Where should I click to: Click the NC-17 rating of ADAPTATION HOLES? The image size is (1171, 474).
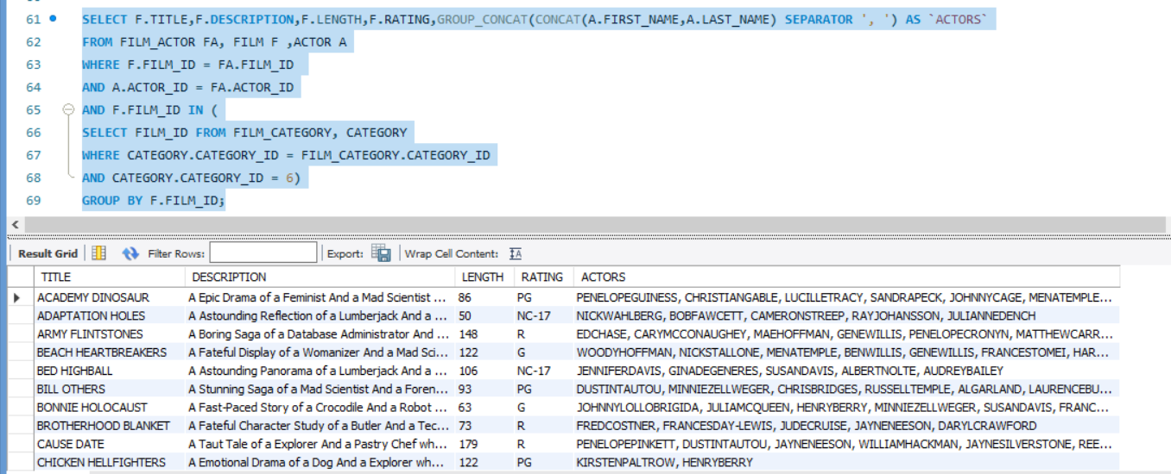click(x=543, y=315)
